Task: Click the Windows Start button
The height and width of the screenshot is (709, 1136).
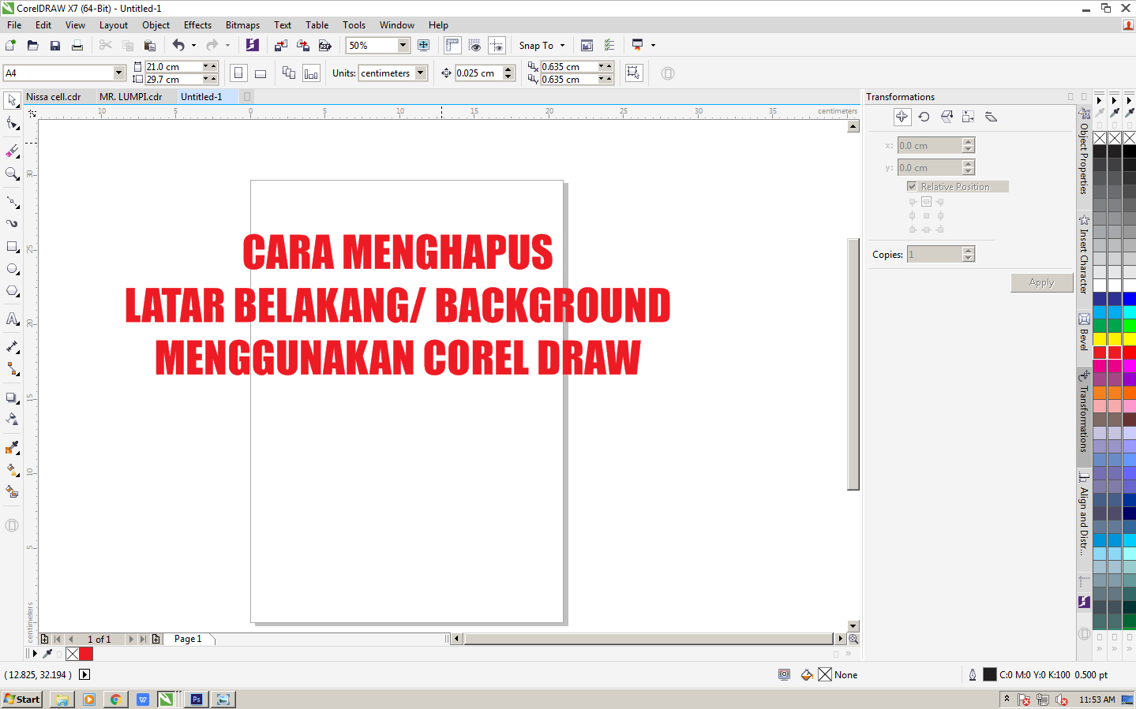Action: [x=22, y=700]
